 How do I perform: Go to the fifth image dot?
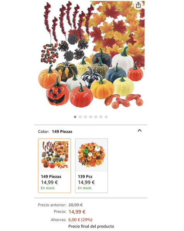[96, 117]
